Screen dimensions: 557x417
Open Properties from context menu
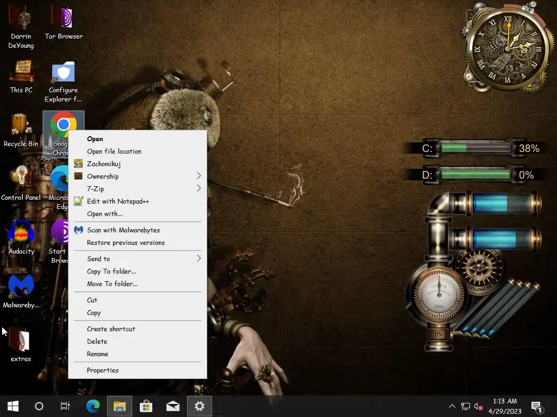click(138, 370)
